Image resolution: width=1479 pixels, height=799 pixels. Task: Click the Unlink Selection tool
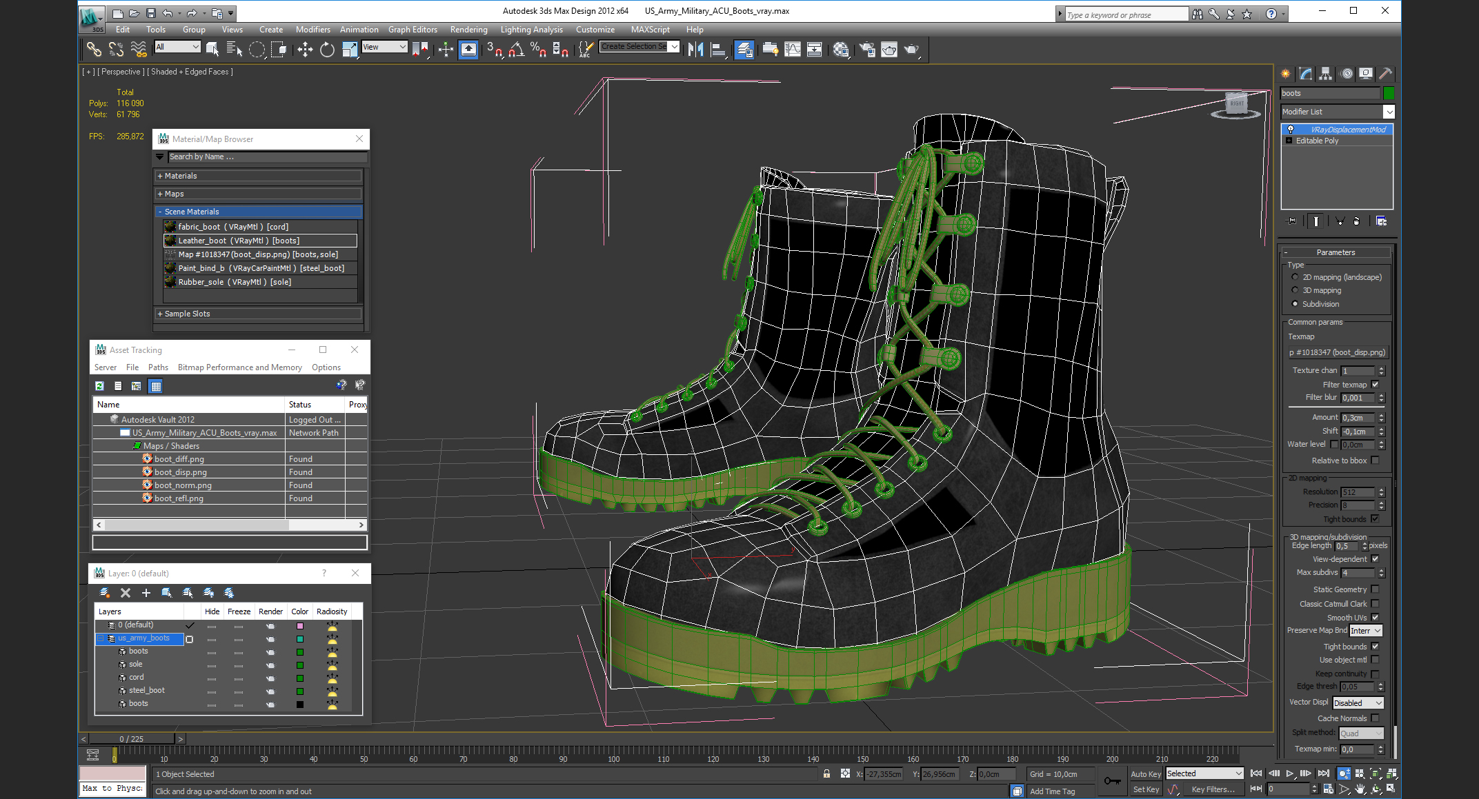pyautogui.click(x=116, y=49)
